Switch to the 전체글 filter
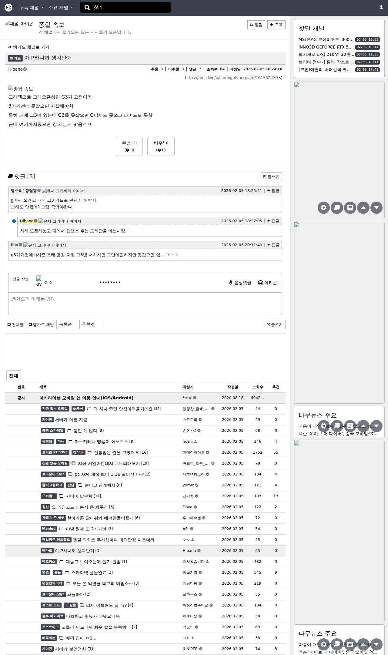Viewport: 388px width, 655px height. tap(15, 324)
